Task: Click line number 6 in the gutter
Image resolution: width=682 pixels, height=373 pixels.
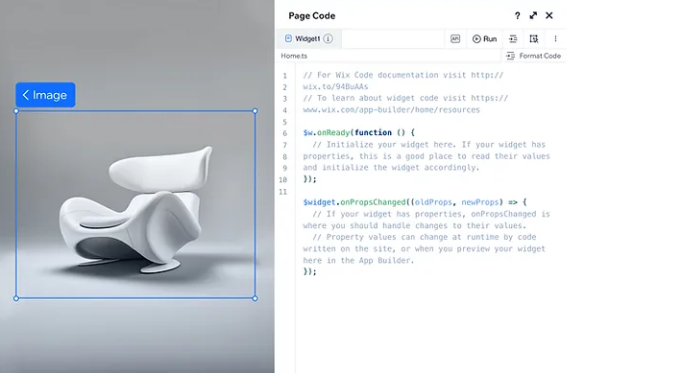Action: point(285,133)
